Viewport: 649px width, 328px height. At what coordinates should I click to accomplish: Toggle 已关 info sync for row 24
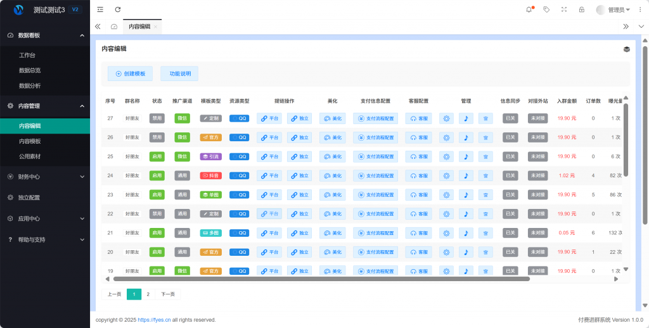(x=510, y=175)
